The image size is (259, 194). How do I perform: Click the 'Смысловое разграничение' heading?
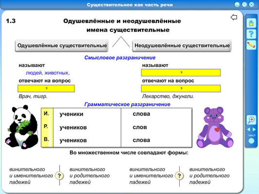pyautogui.click(x=120, y=58)
